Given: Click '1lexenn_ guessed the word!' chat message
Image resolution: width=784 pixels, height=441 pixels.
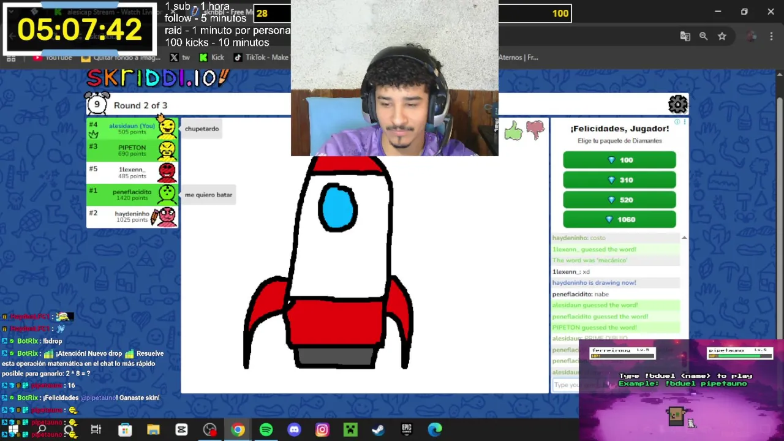Looking at the screenshot, I should (x=594, y=249).
